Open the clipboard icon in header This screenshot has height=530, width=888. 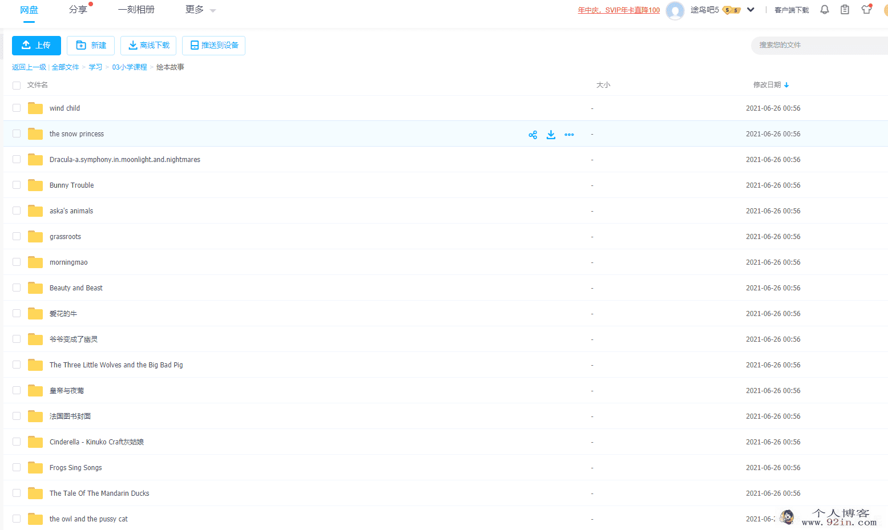845,10
